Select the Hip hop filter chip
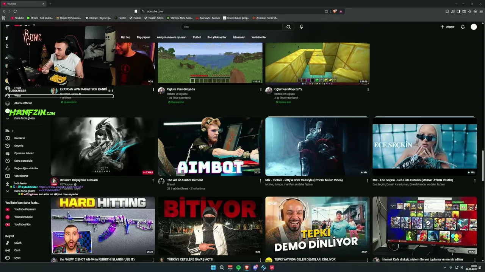485x272 pixels. pos(125,37)
